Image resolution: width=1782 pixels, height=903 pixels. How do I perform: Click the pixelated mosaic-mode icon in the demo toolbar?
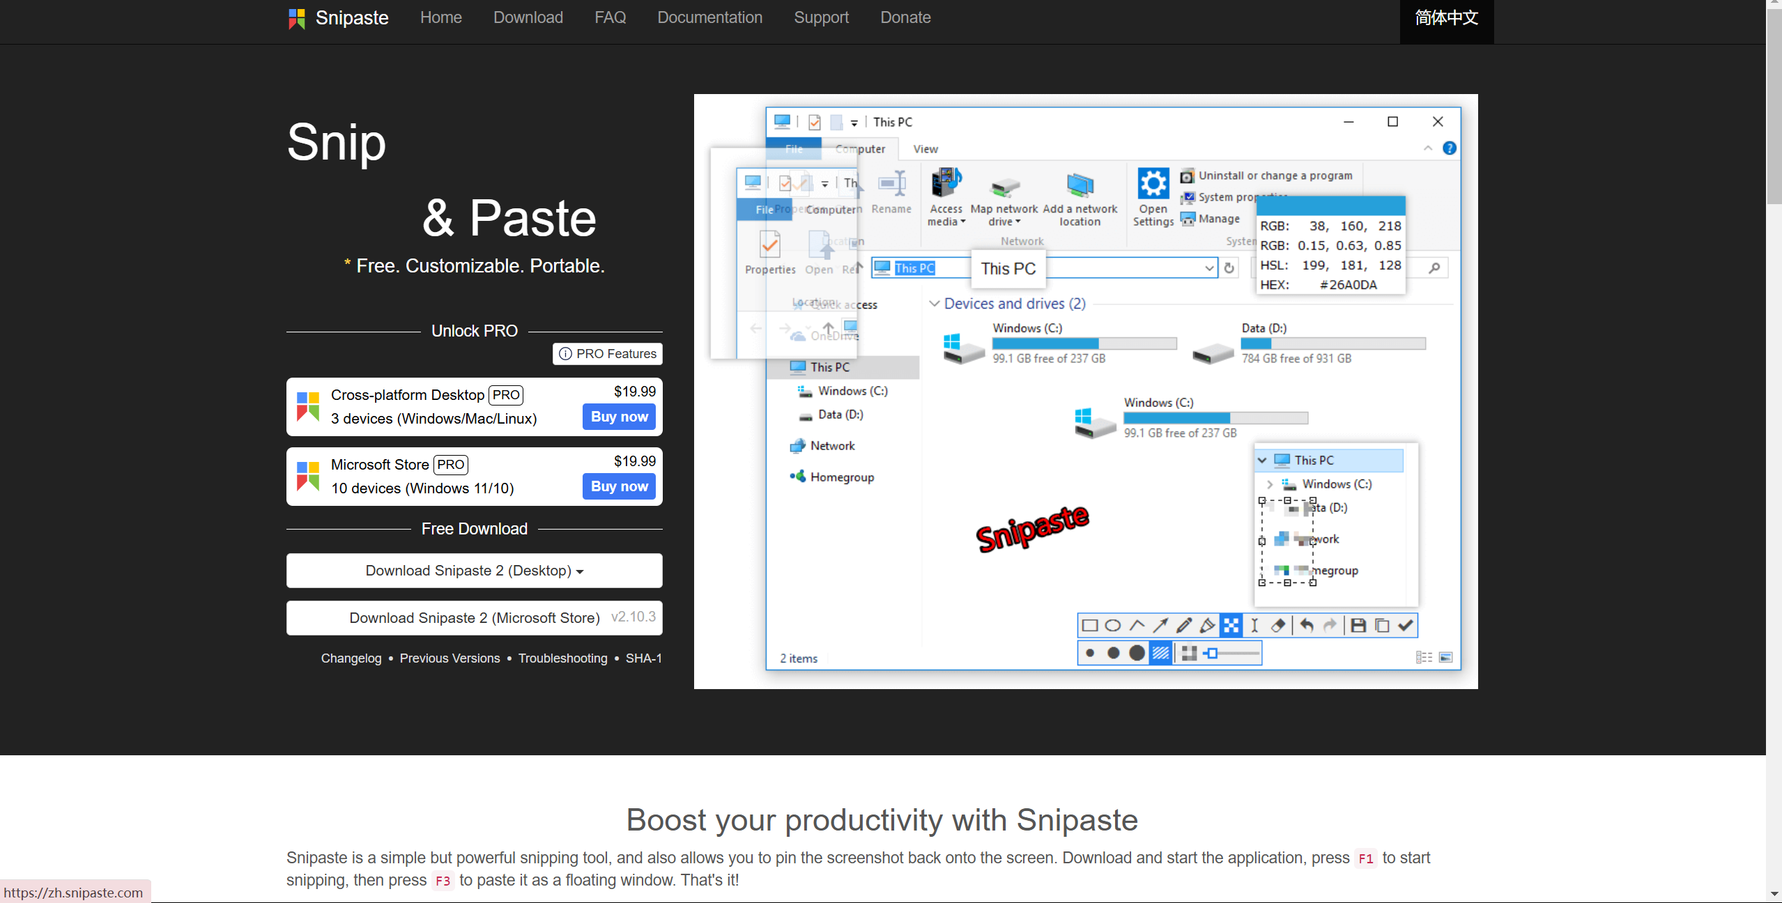coord(1189,654)
